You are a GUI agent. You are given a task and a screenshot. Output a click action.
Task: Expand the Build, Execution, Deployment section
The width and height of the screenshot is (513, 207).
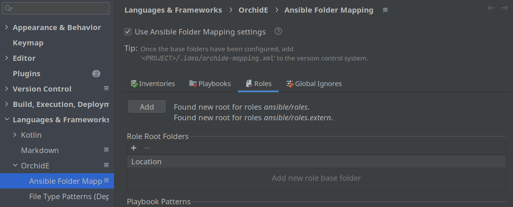click(x=7, y=104)
